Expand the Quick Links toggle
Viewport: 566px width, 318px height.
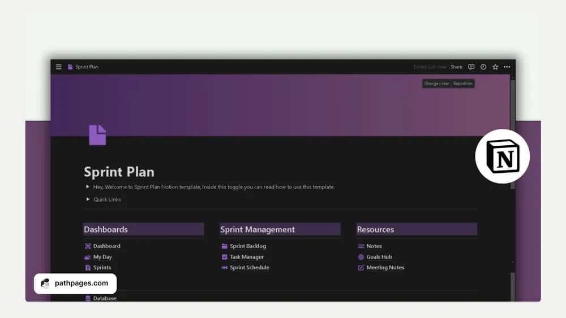coord(88,199)
